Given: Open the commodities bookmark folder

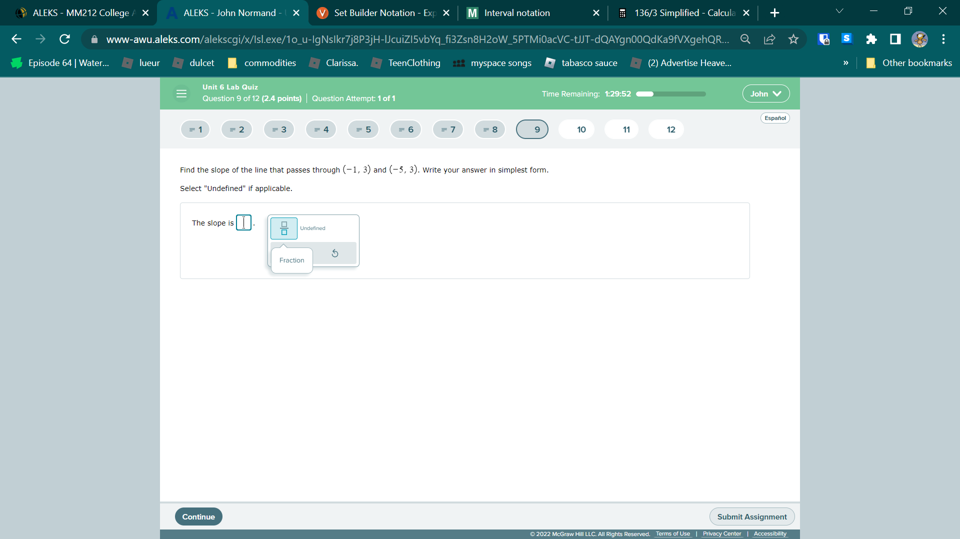Looking at the screenshot, I should coord(262,63).
